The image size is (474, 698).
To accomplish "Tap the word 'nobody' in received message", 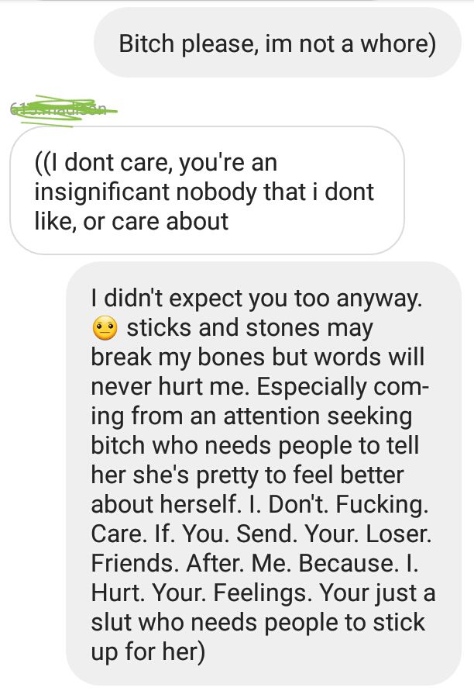I will pos(217,192).
